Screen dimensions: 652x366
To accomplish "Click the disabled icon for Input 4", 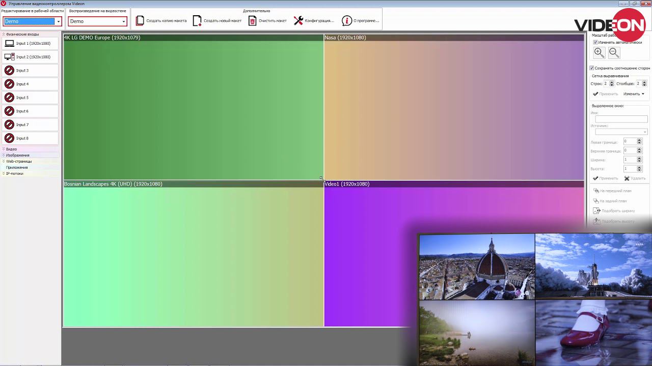I will [9, 84].
